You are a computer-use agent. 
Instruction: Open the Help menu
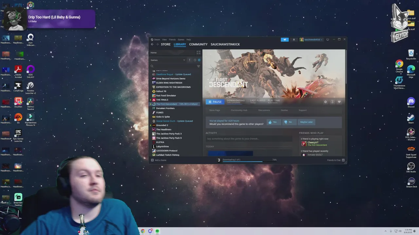point(189,39)
